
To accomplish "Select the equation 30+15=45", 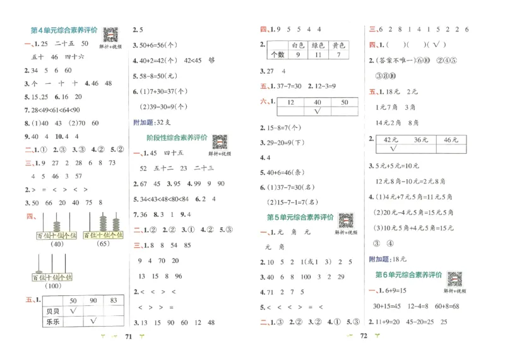I will tap(387, 307).
